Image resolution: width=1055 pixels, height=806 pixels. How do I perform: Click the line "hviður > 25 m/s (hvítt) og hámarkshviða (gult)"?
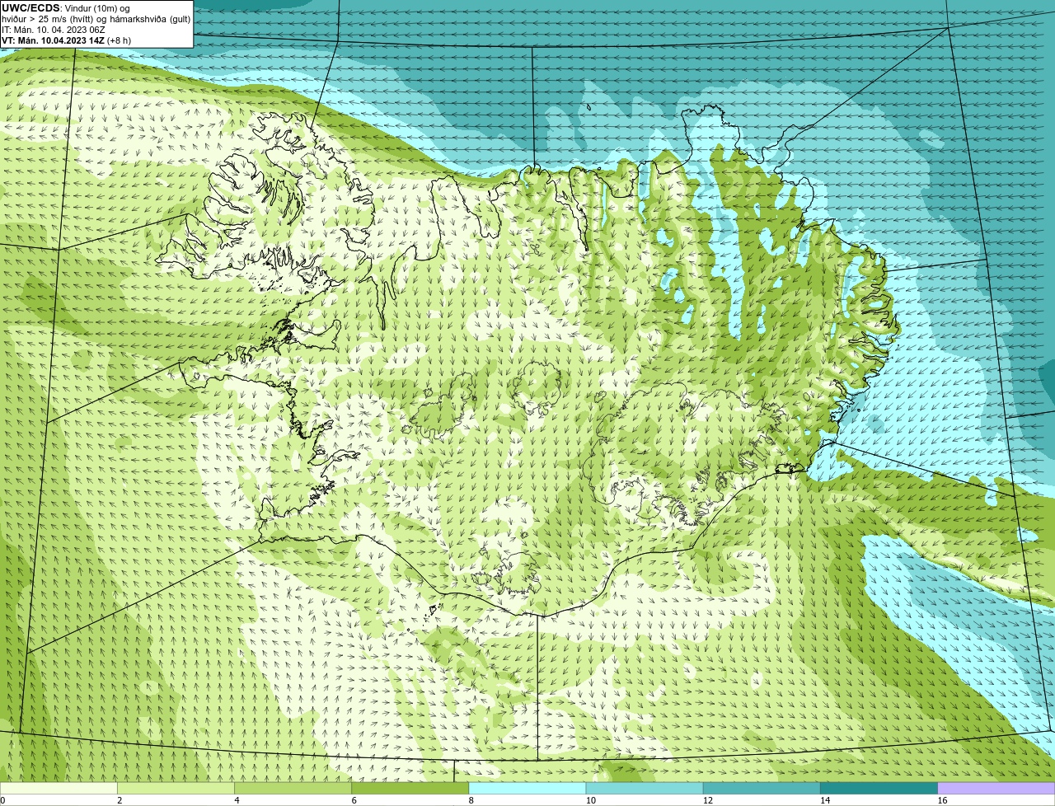(x=96, y=19)
